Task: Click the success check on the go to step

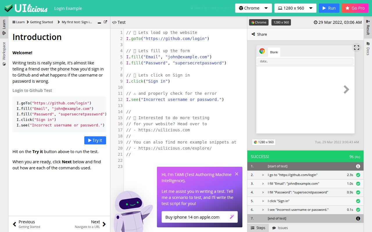Action: click(x=358, y=175)
